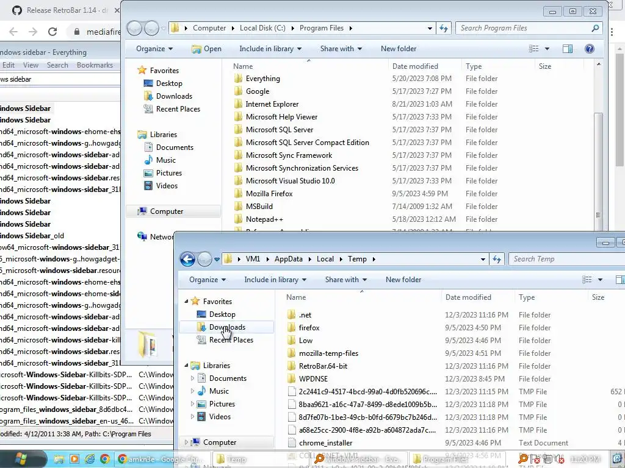Open View menu in Everything window
Image resolution: width=625 pixels, height=468 pixels.
pos(31,65)
